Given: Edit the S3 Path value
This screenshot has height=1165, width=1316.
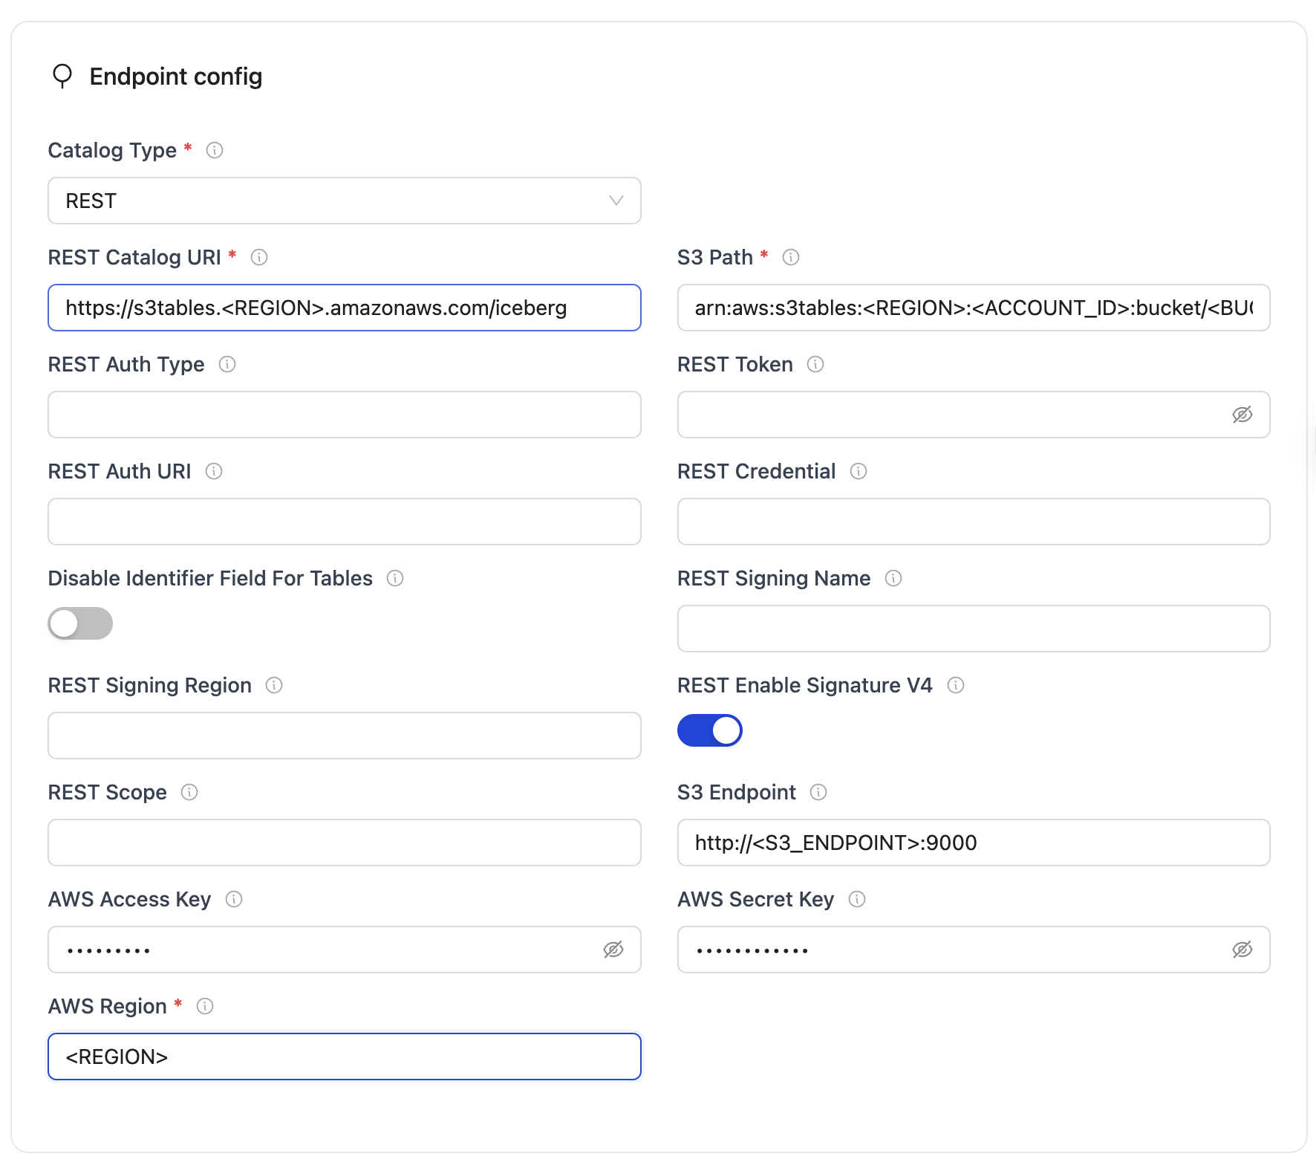Looking at the screenshot, I should point(973,308).
